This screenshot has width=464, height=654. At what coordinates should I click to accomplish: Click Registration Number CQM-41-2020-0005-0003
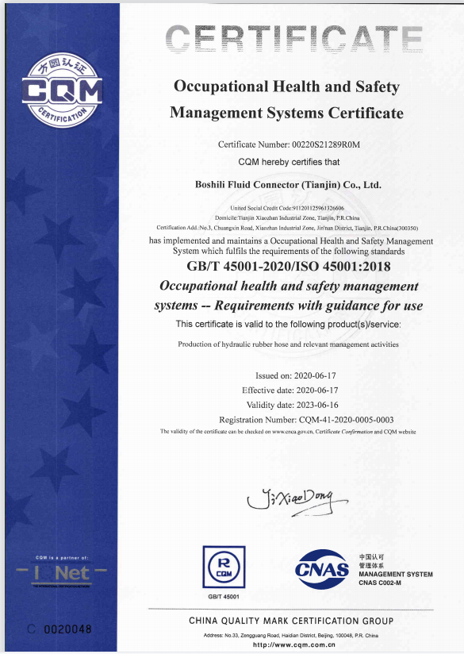[306, 420]
